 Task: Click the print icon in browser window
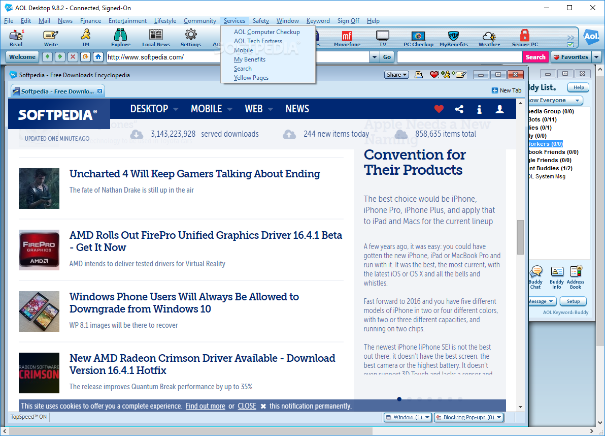click(x=419, y=75)
